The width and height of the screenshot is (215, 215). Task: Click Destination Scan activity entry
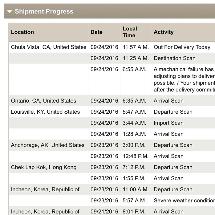[x=175, y=58]
